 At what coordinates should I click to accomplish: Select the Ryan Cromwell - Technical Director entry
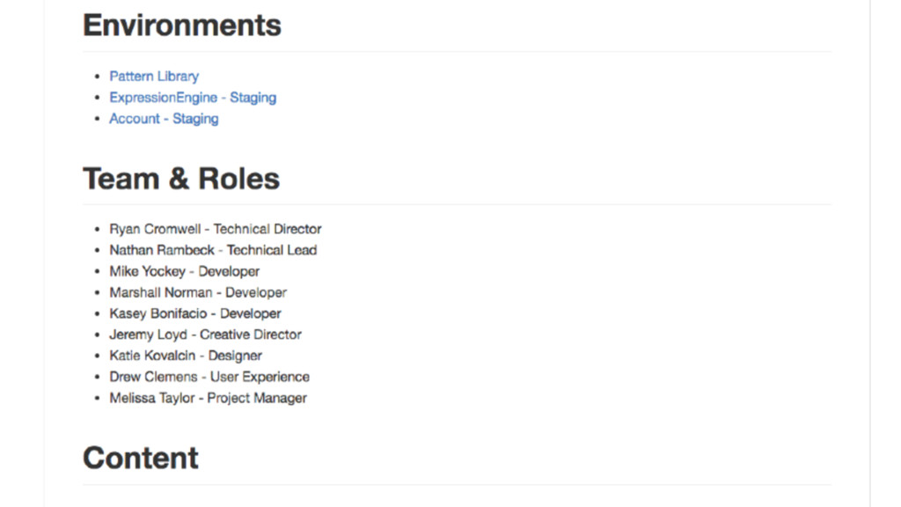216,229
